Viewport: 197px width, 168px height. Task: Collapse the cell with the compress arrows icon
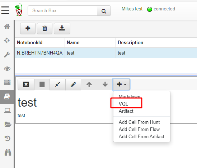[58, 84]
